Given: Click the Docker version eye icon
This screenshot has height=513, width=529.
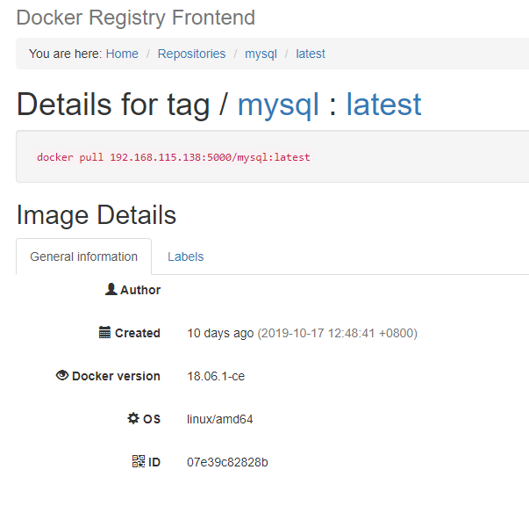Looking at the screenshot, I should [62, 375].
